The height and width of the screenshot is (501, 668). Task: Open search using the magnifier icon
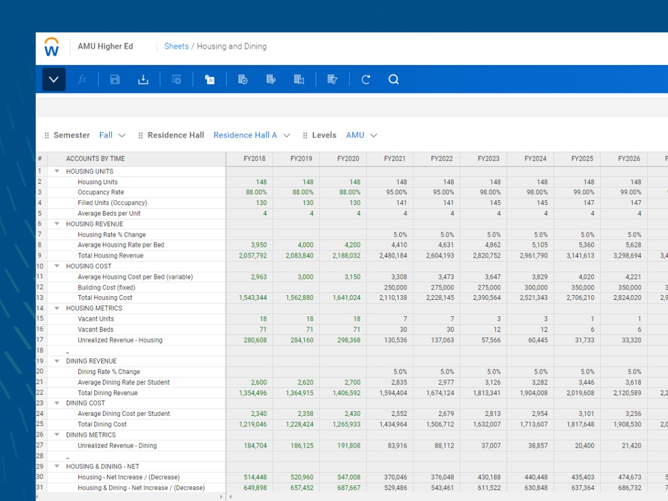[394, 79]
